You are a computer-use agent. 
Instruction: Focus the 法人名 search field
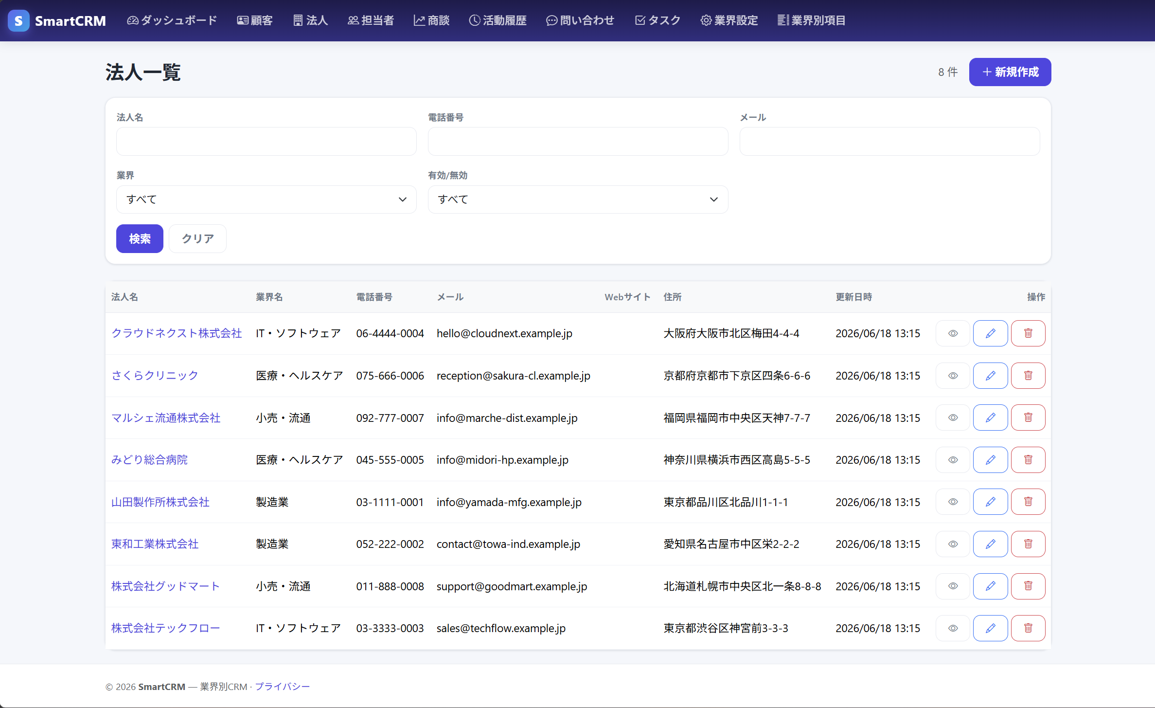point(266,142)
